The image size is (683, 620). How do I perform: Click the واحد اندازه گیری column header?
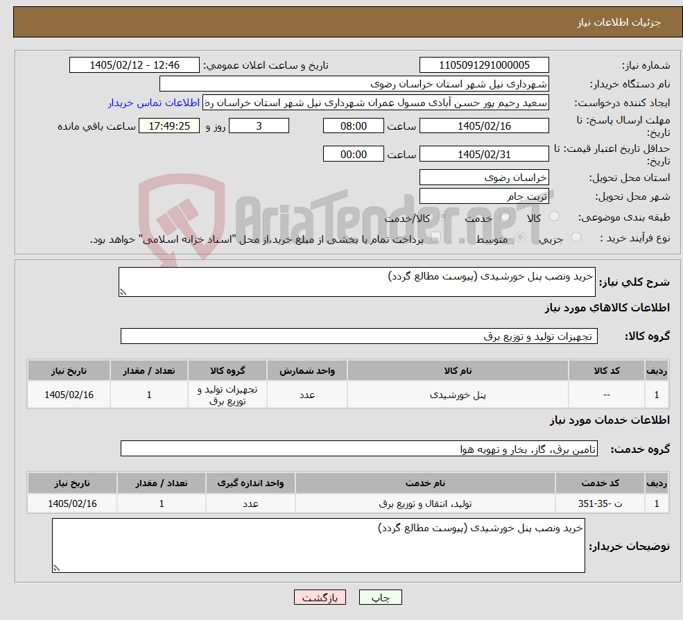(250, 483)
